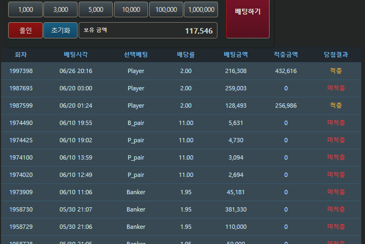
Task: Click bet amount 5,631
Action: tap(236, 123)
